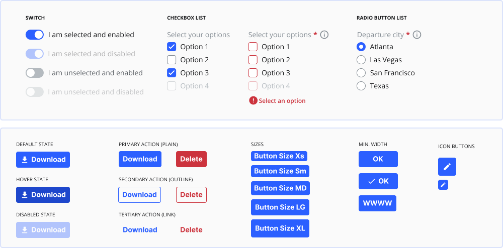Click OK button with checkmark icon

click(x=378, y=181)
